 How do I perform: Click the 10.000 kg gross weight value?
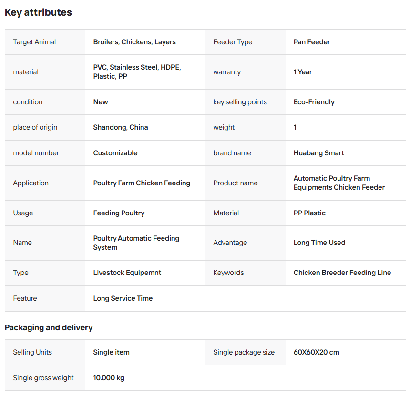point(109,378)
